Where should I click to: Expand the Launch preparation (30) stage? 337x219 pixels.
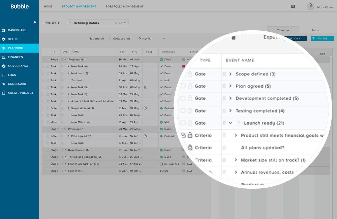click(65, 164)
